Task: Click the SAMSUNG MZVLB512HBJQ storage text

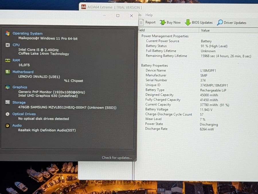Action: coord(67,107)
